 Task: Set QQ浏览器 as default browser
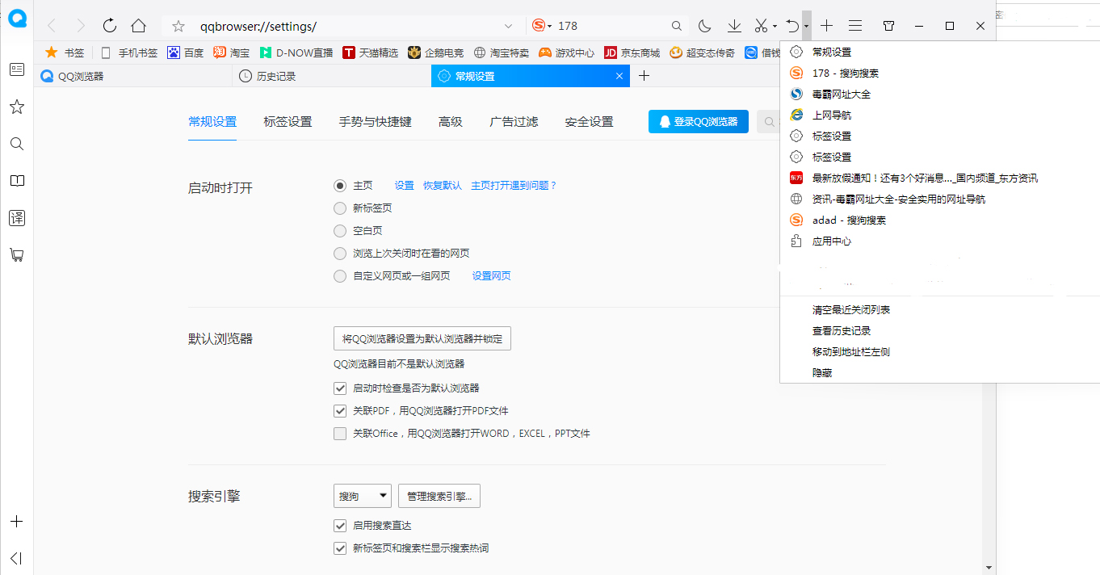point(422,338)
